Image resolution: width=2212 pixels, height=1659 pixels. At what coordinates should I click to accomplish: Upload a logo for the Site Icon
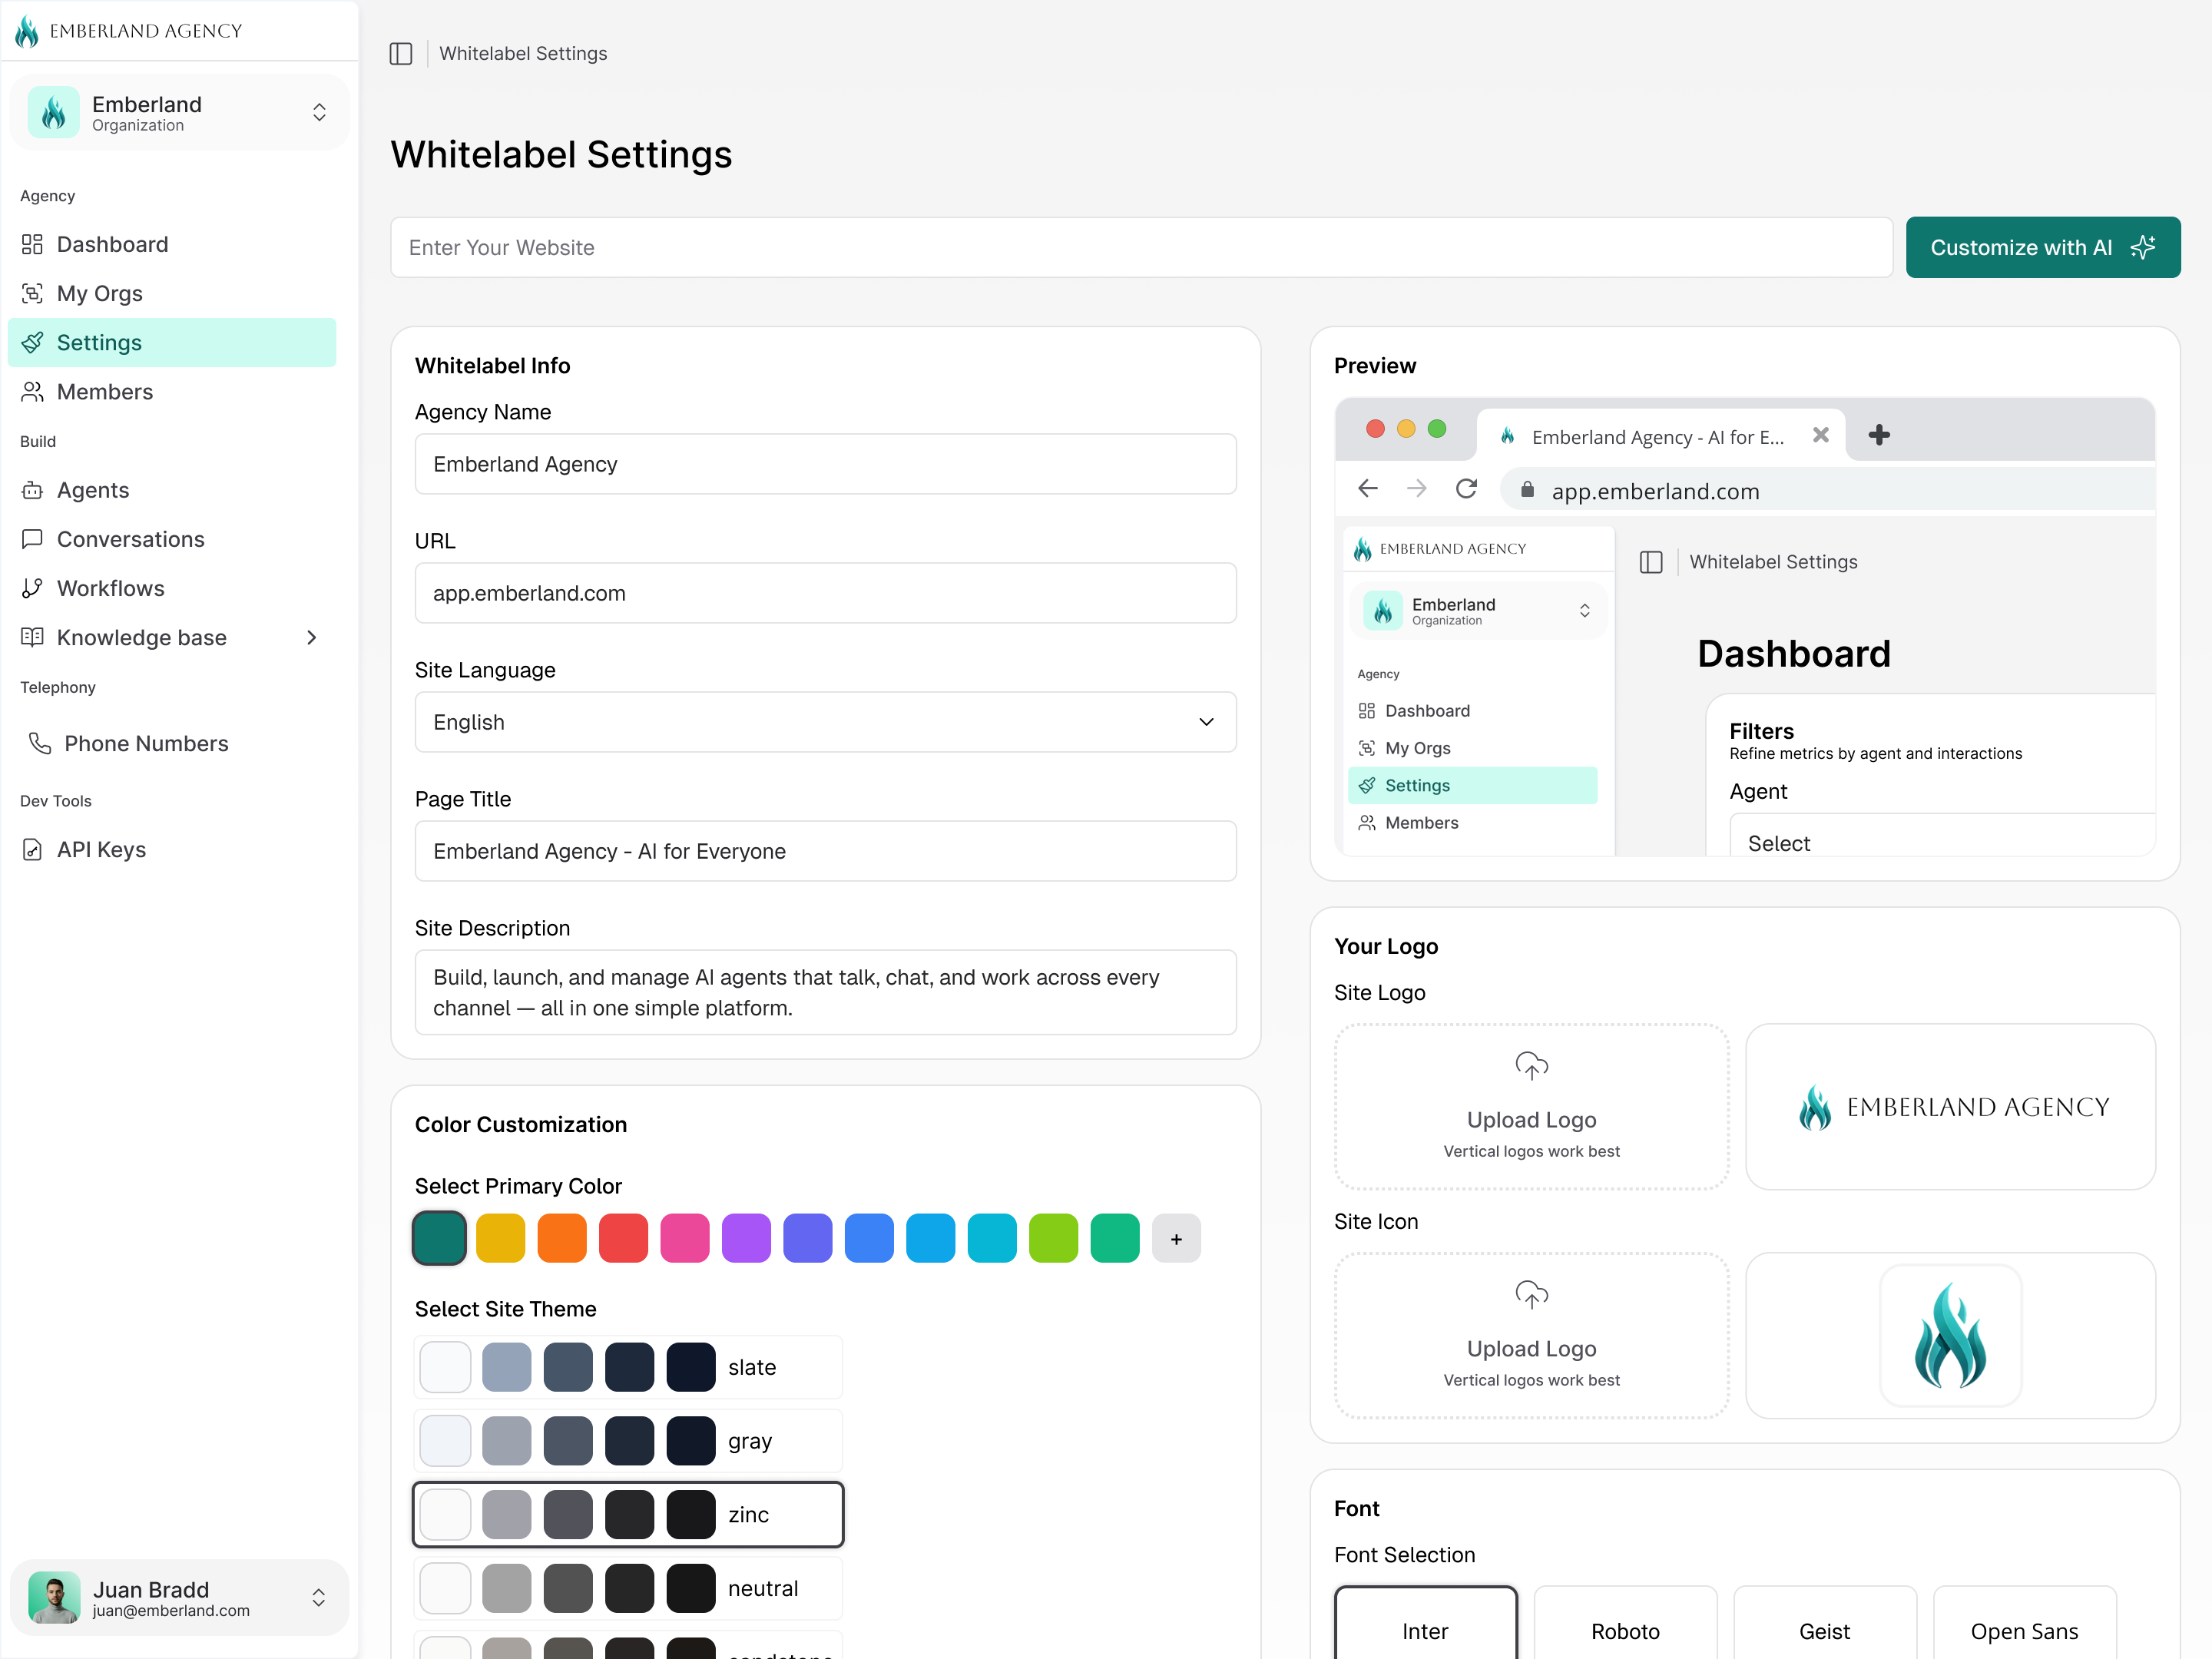click(x=1530, y=1335)
